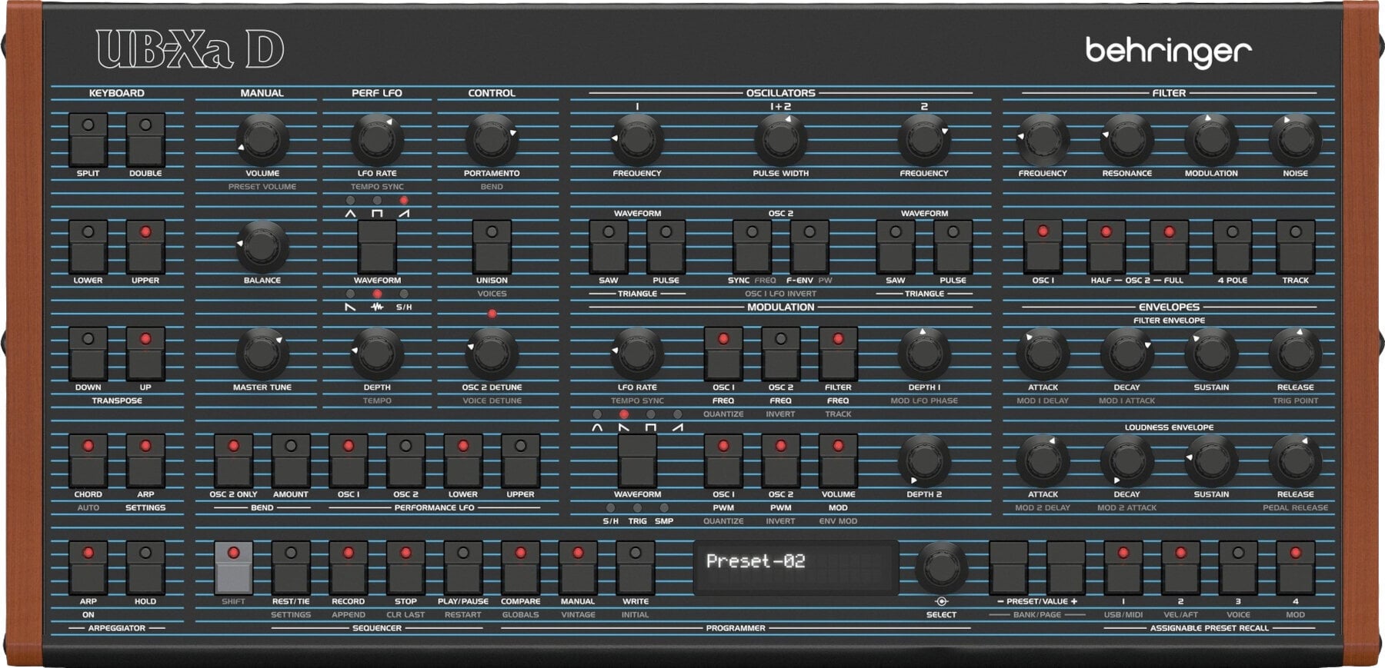The height and width of the screenshot is (668, 1385).
Task: Click the SELECT encoder knob
Action: (941, 568)
